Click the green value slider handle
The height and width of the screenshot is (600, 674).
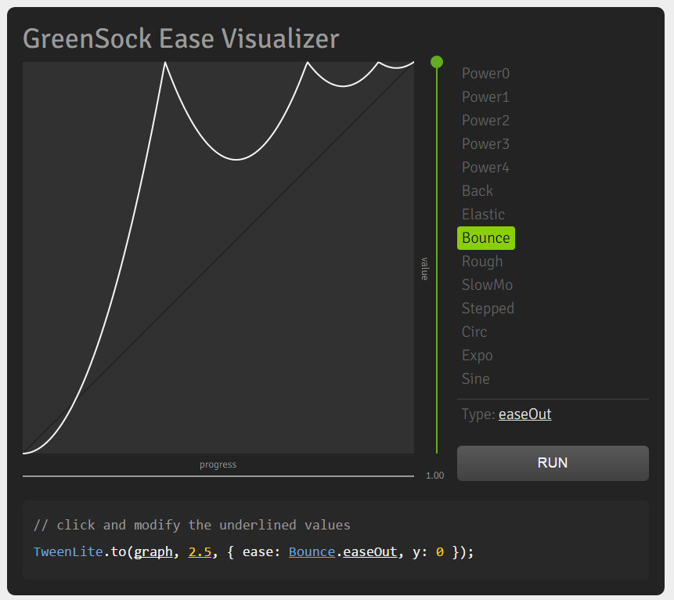(437, 62)
